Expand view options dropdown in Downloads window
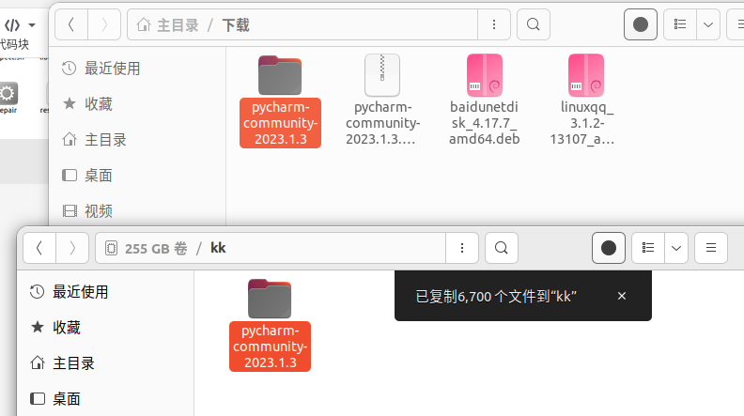Screen dimensions: 744x416 tap(708, 24)
